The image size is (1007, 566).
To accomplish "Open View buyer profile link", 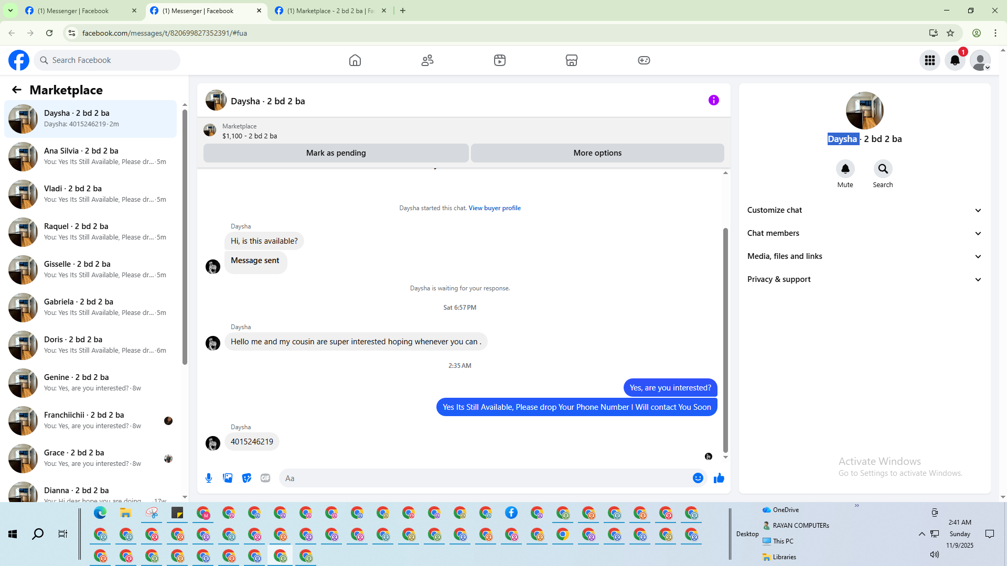I will (494, 208).
